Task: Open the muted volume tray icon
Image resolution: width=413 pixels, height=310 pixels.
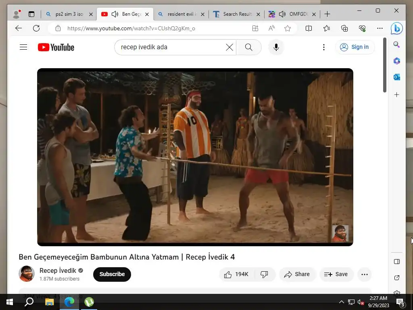Action: click(x=361, y=302)
